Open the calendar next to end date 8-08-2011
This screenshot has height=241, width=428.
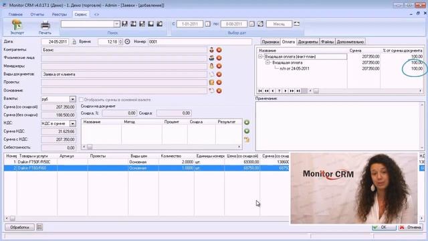(251, 24)
